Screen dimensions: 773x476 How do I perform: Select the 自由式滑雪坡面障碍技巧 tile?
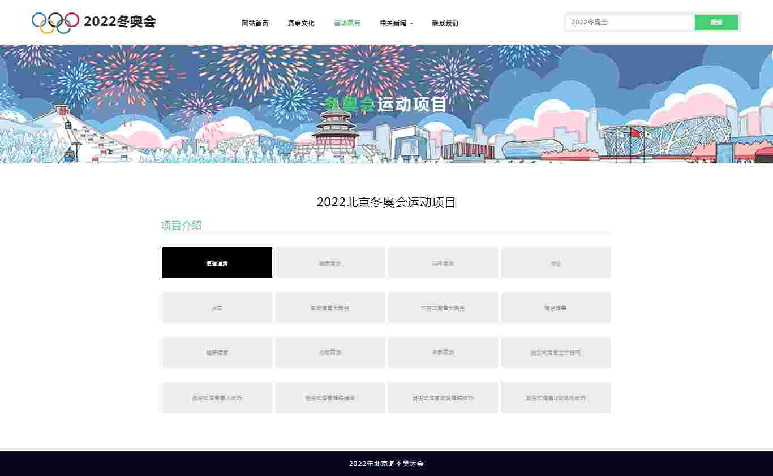pyautogui.click(x=443, y=398)
